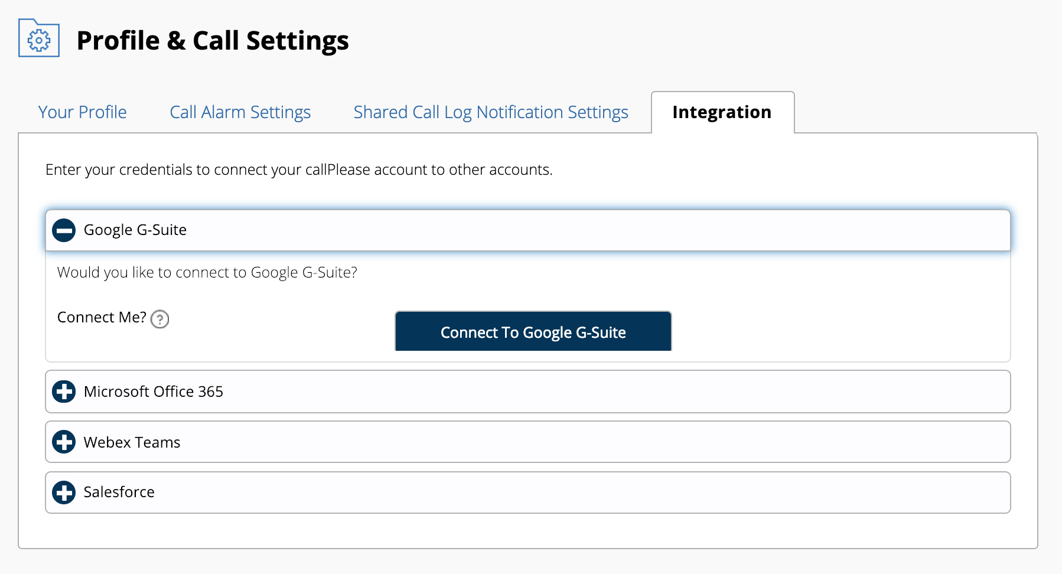Click the 'Enter your credentials' instruction text
This screenshot has height=574, width=1062.
click(x=298, y=169)
